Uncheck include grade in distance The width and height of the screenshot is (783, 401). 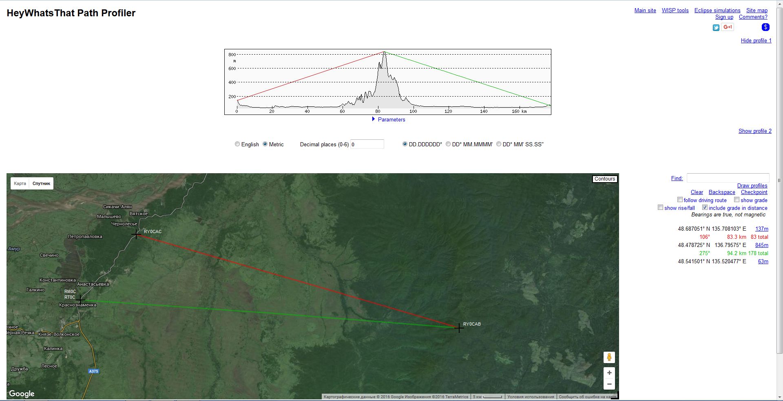[705, 207]
